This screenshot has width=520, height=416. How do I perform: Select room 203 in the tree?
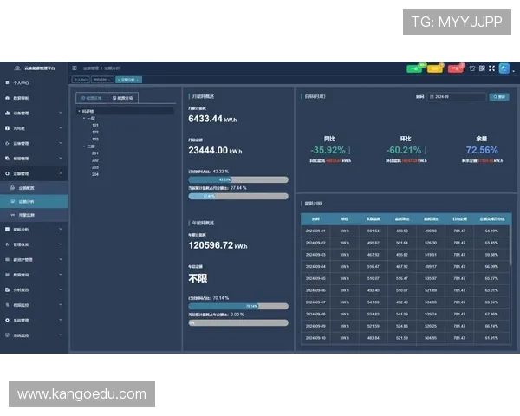(94, 167)
